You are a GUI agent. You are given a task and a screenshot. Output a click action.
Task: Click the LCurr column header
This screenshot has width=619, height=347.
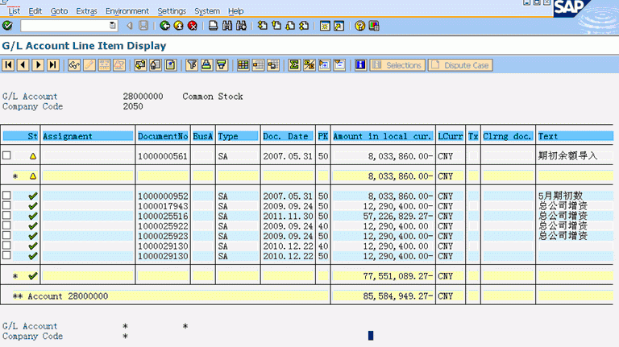[450, 136]
